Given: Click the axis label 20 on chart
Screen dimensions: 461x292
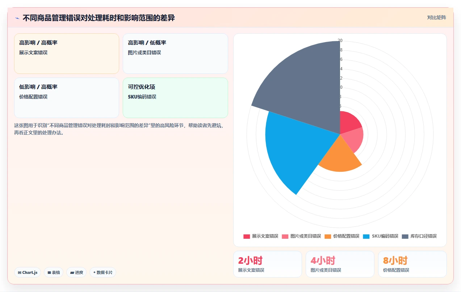Looking at the screenshot, I should [340, 41].
